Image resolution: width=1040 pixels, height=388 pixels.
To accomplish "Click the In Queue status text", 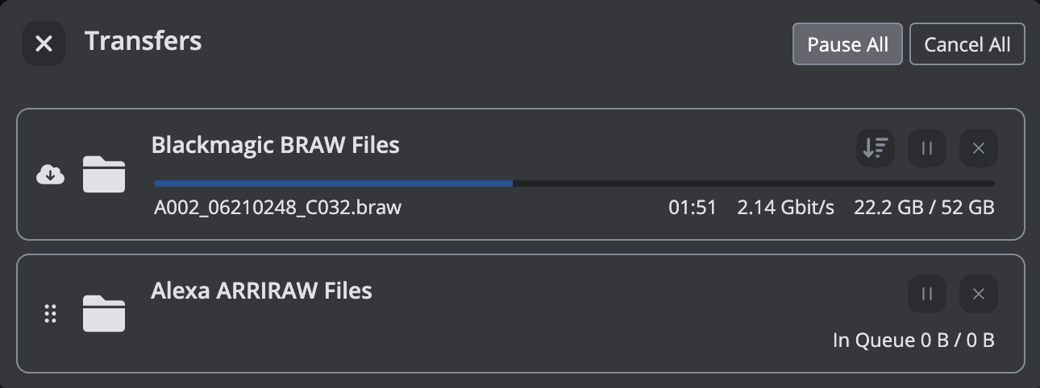I will [x=874, y=340].
